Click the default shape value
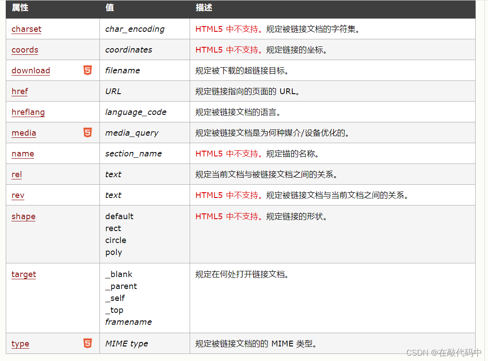Image resolution: width=488 pixels, height=361 pixels. click(119, 216)
